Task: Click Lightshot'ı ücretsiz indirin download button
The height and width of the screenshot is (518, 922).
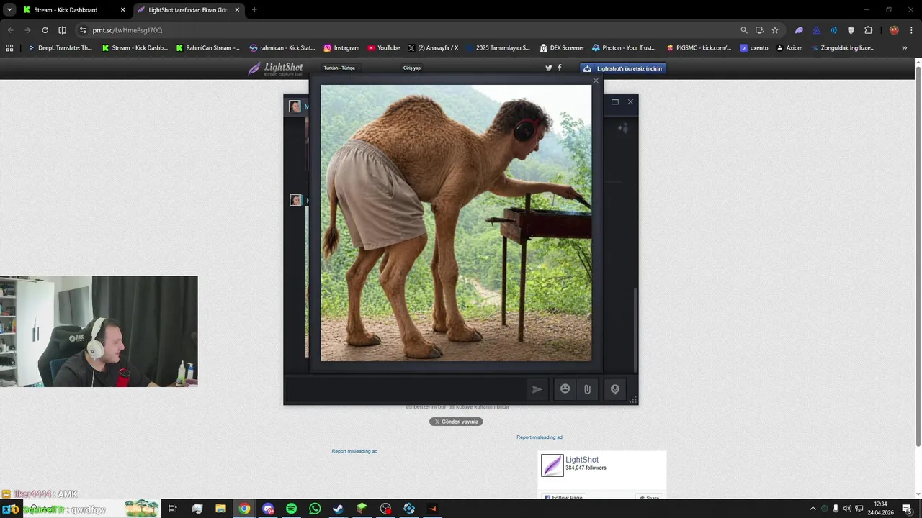Action: pyautogui.click(x=622, y=68)
